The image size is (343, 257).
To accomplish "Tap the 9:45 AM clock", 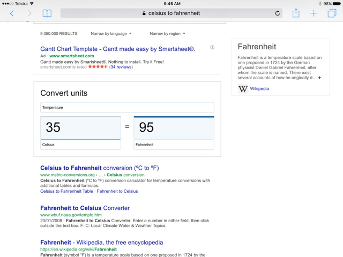I will [172, 4].
